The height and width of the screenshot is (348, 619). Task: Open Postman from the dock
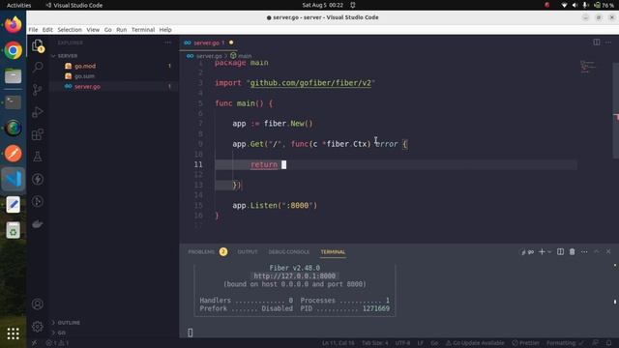(x=13, y=154)
